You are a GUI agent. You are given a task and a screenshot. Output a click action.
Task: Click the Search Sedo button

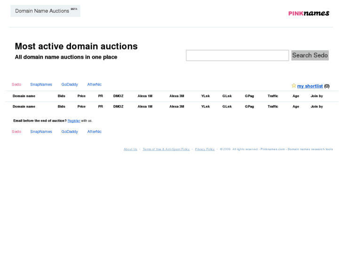[x=310, y=55]
